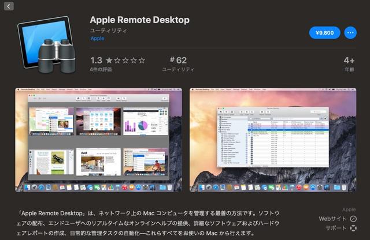The height and width of the screenshot is (240, 370).
Task: Click the 4件の評価 ratings count
Action: [101, 69]
